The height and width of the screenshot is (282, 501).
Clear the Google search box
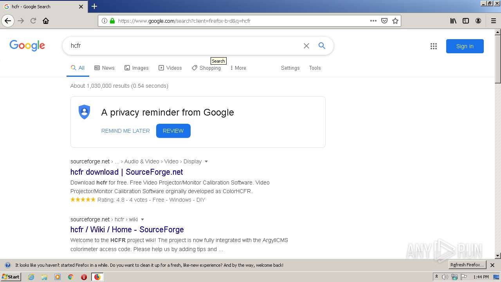click(x=306, y=46)
